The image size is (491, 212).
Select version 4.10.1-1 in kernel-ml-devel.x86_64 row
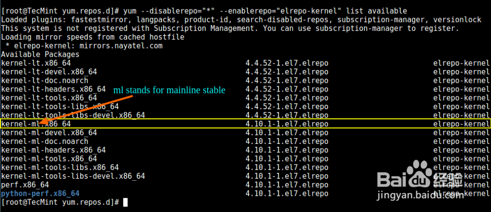click(287, 133)
